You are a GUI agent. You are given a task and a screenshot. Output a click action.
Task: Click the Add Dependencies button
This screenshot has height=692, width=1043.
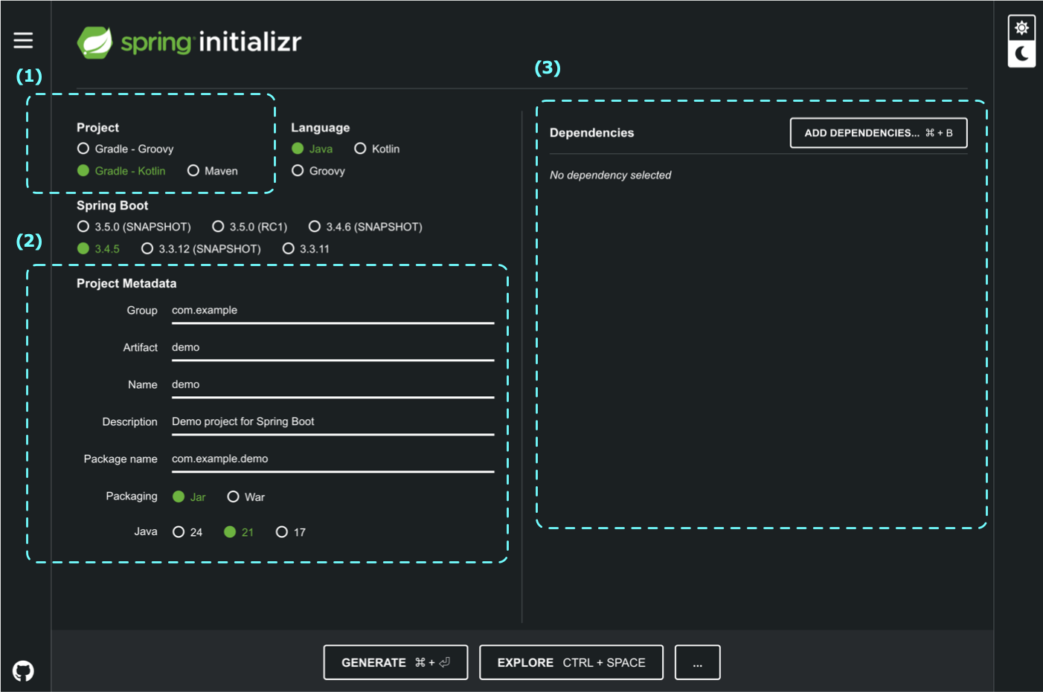point(878,133)
